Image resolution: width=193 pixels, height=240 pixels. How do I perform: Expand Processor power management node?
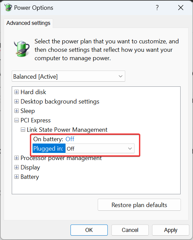16,158
